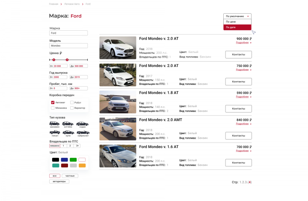Pick the white color swatch
308x201 pixels.
click(x=82, y=160)
